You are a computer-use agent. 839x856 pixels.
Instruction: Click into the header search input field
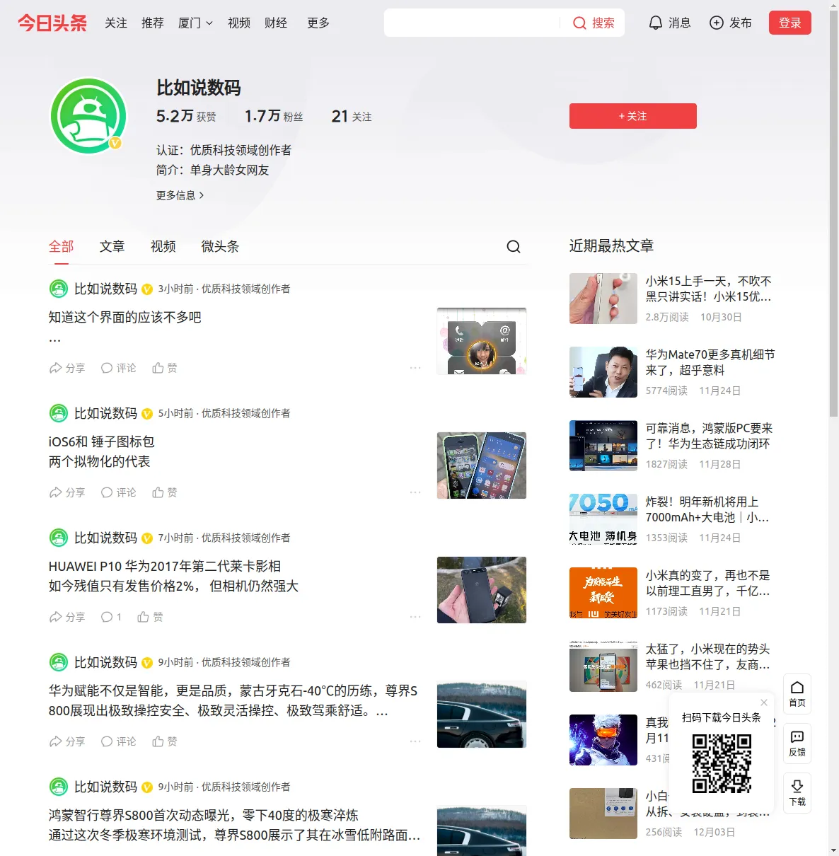[472, 23]
